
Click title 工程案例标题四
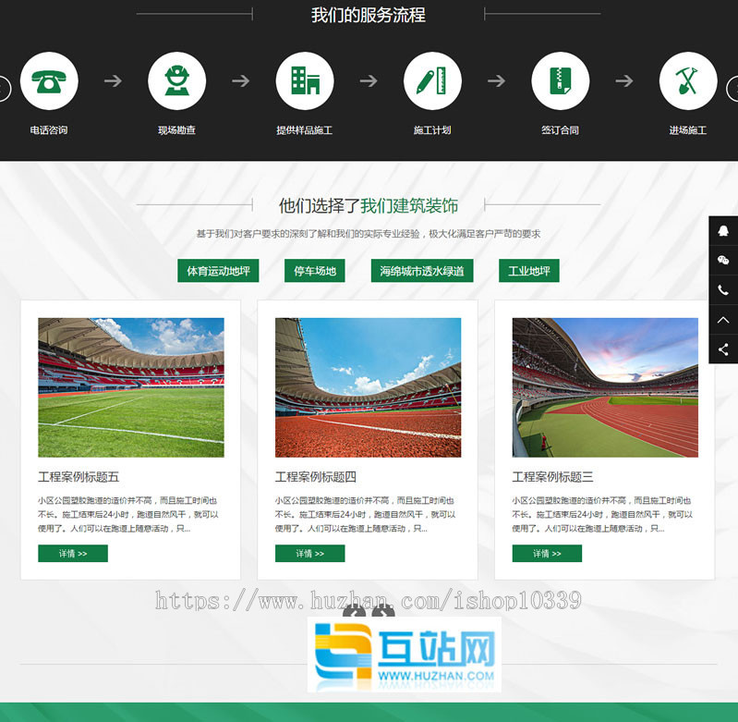(x=316, y=477)
